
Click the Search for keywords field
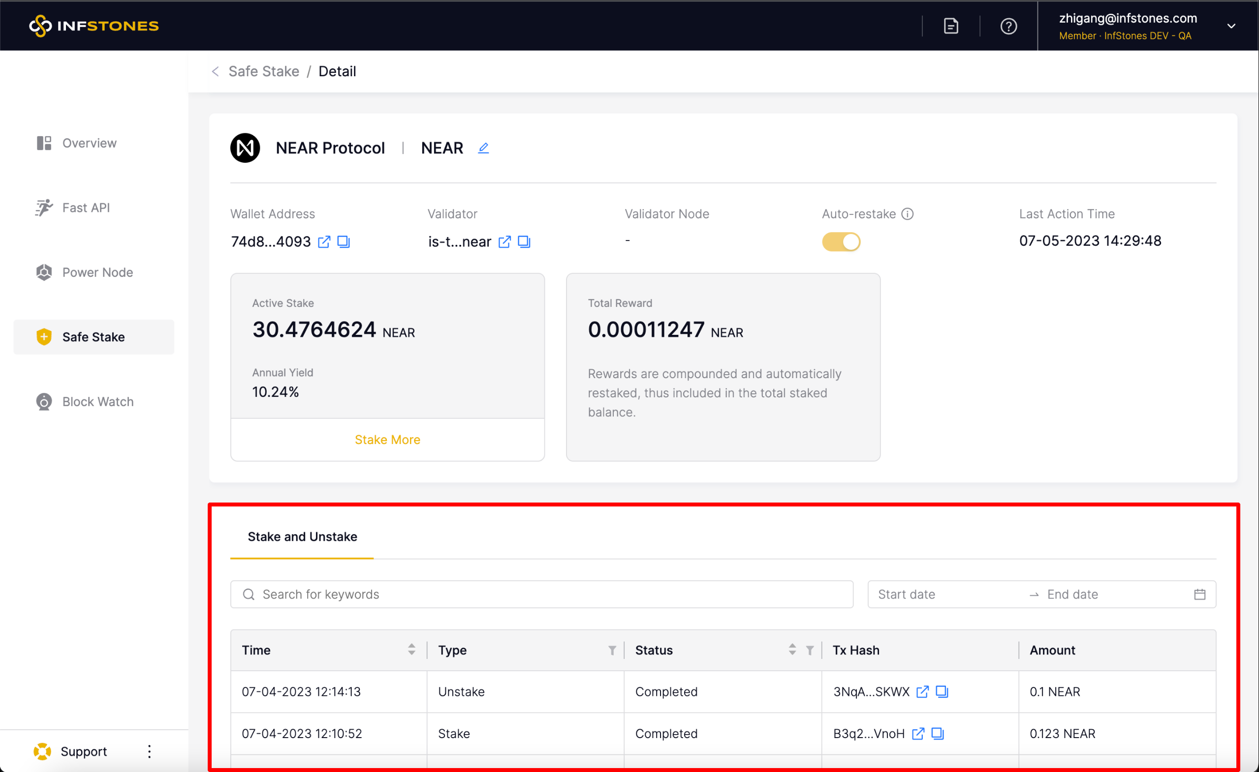(541, 594)
